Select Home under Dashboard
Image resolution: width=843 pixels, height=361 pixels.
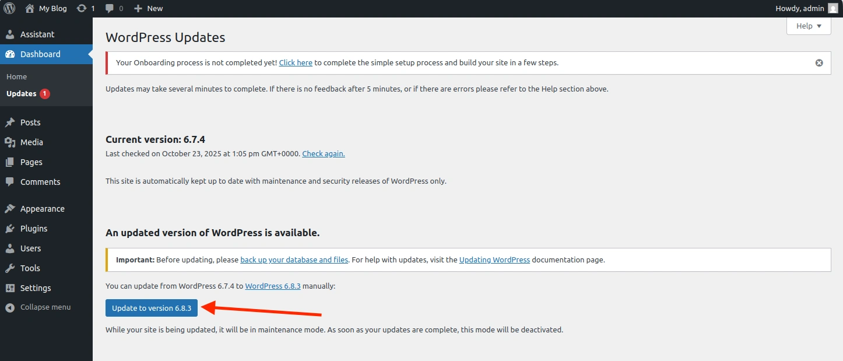[x=16, y=76]
